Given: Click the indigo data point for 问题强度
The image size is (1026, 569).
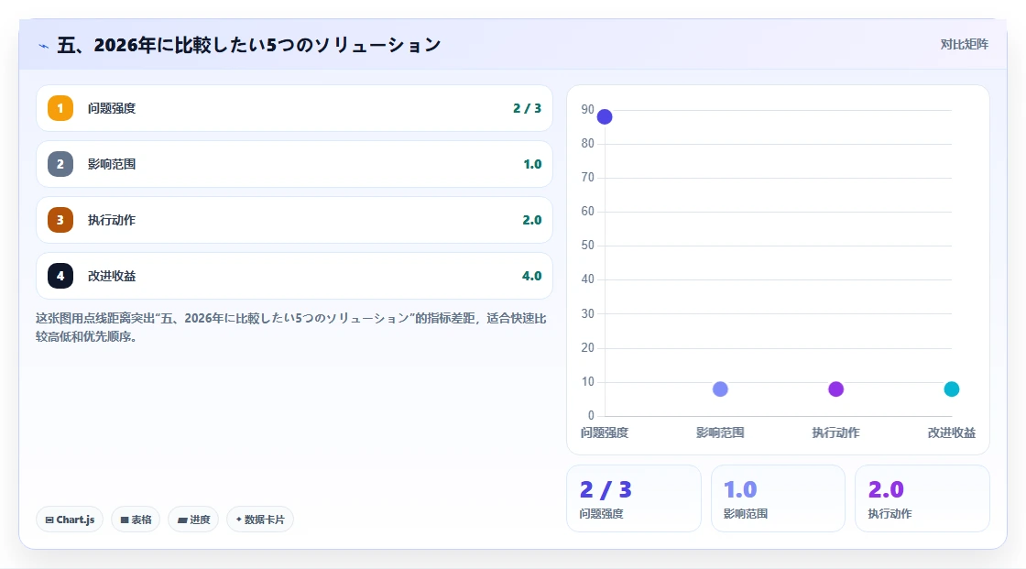Looking at the screenshot, I should tap(605, 117).
